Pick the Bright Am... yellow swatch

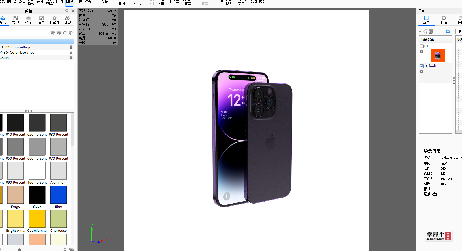(x=16, y=219)
